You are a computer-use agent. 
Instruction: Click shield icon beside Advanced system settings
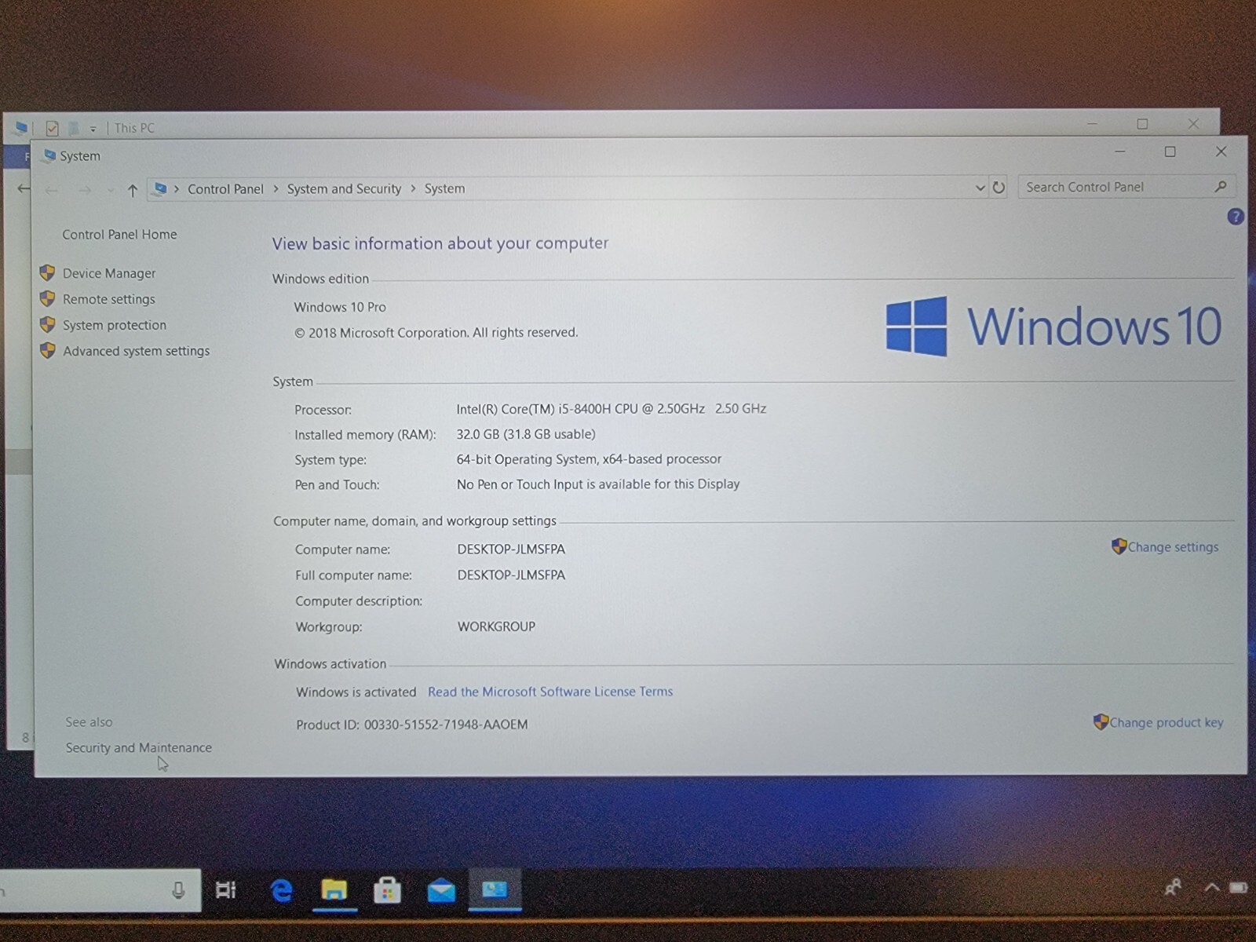47,351
